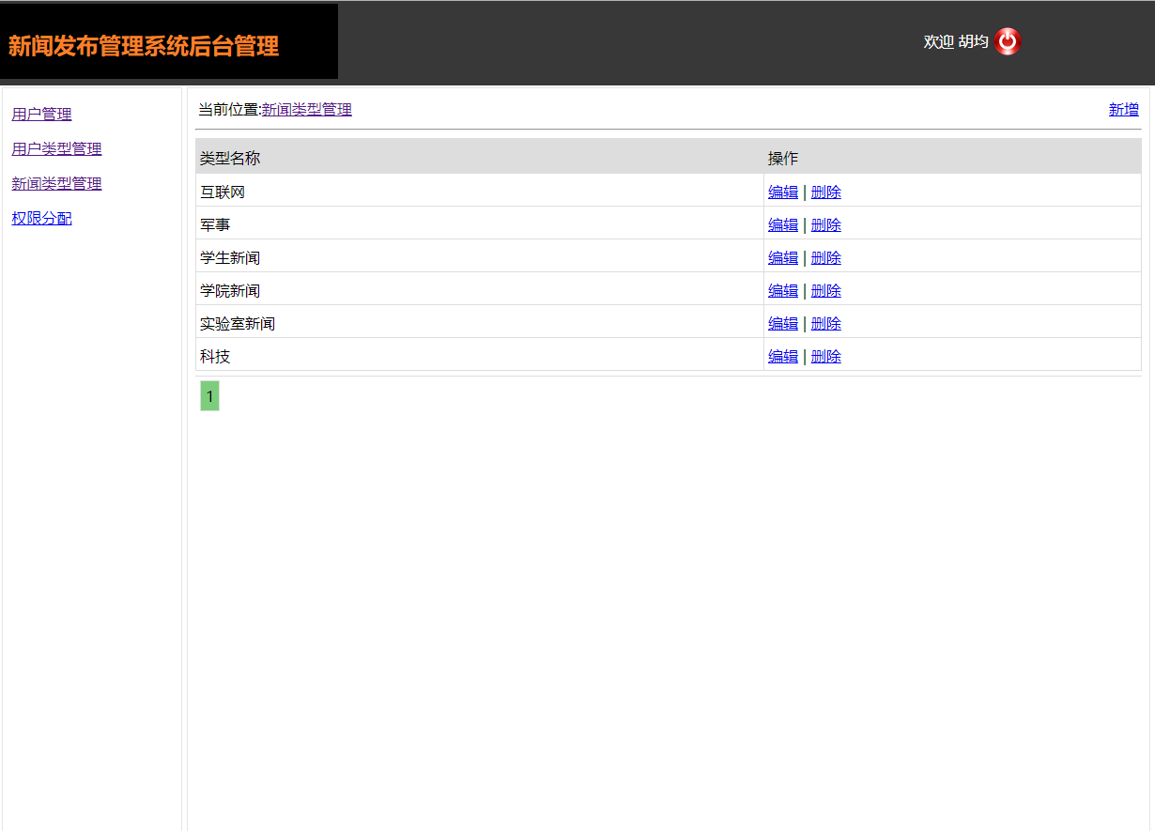Click the 新闻类型管理 breadcrumb link
This screenshot has width=1155, height=831.
pos(308,109)
